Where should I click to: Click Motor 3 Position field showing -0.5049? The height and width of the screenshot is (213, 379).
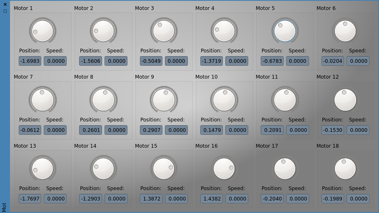coord(151,61)
